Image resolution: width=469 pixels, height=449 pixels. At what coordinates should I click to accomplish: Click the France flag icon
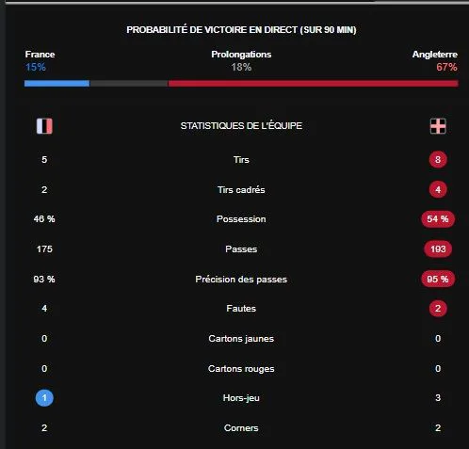[x=44, y=126]
